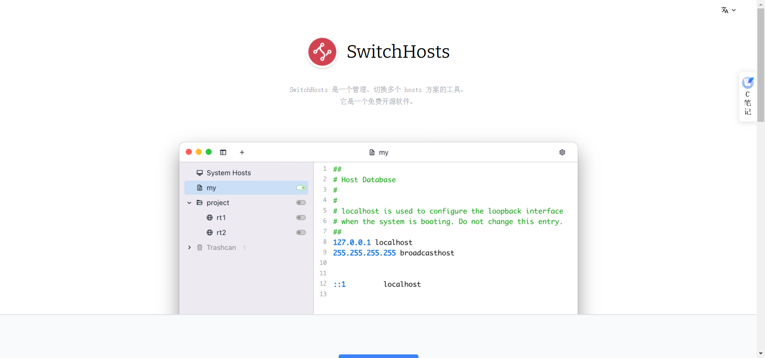Turn off the my hosts toggle
The width and height of the screenshot is (765, 358).
301,188
